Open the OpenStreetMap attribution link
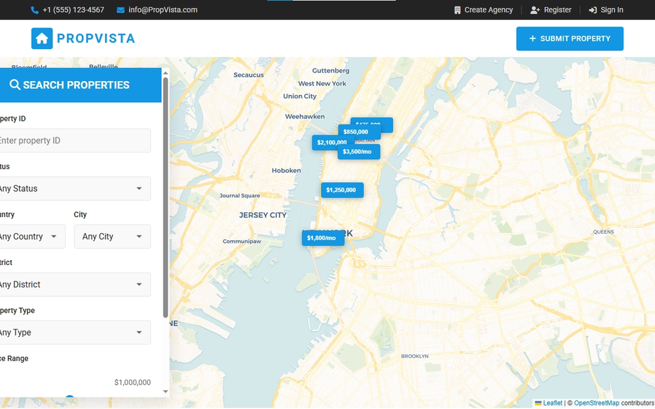The width and height of the screenshot is (655, 409). point(596,403)
